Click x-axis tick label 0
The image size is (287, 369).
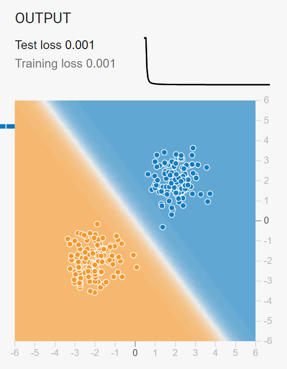coord(135,353)
